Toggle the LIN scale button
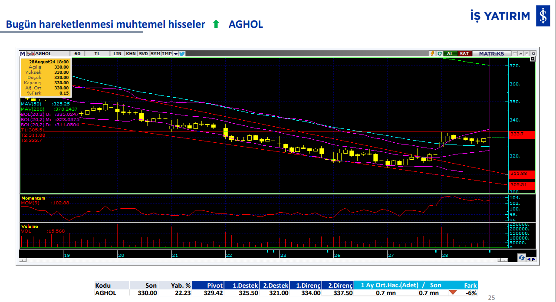The height and width of the screenshot is (302, 556). (x=117, y=54)
